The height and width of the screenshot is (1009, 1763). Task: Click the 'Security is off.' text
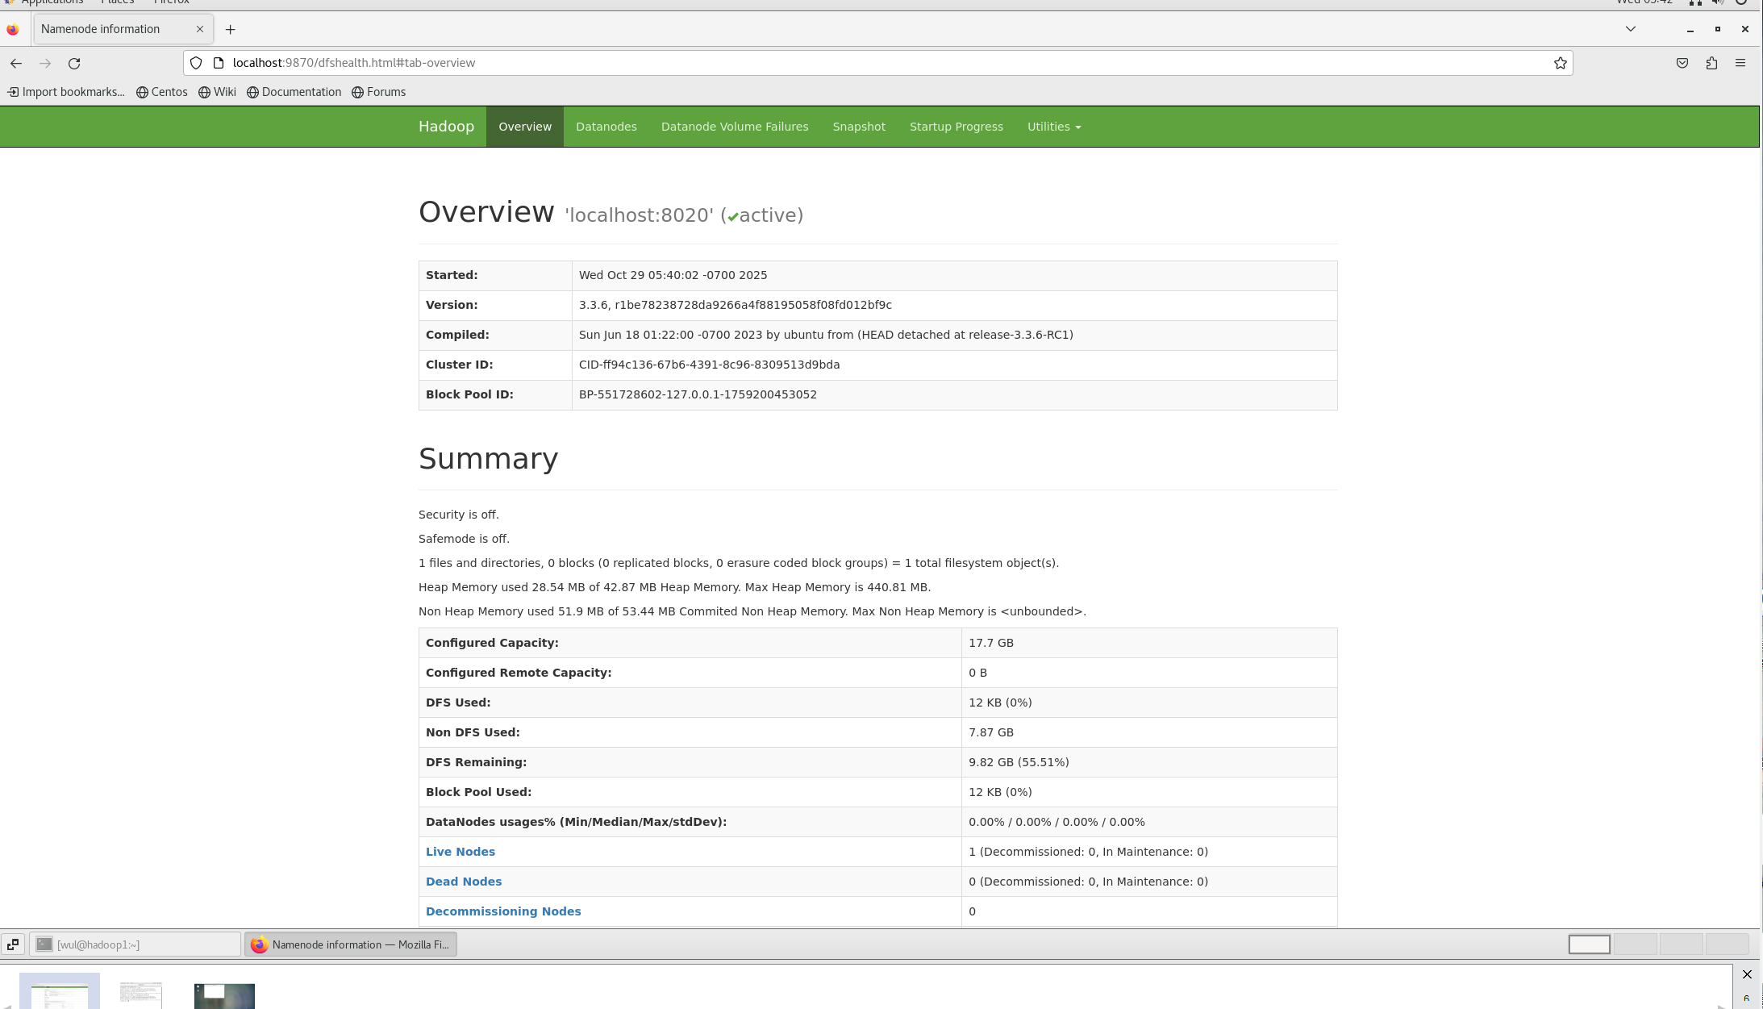(459, 515)
